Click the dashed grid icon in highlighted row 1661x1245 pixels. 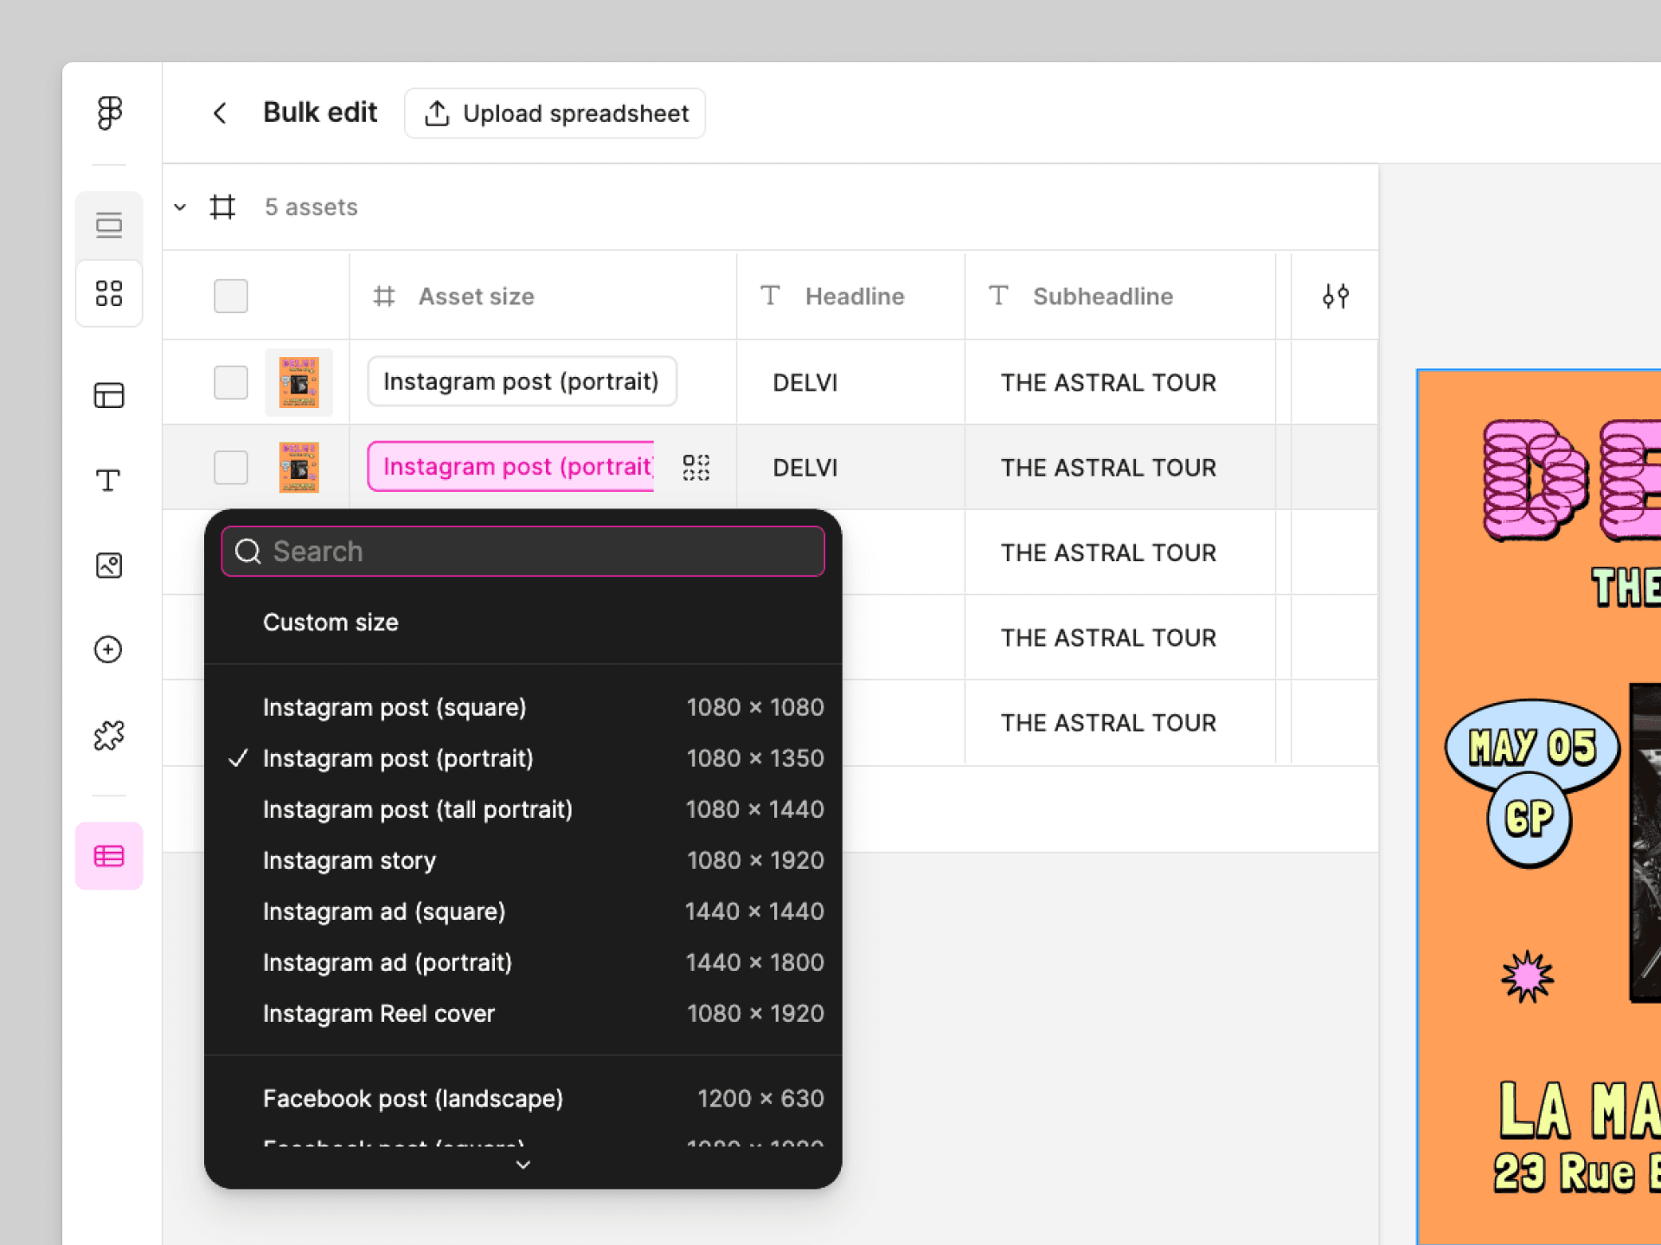pos(696,467)
